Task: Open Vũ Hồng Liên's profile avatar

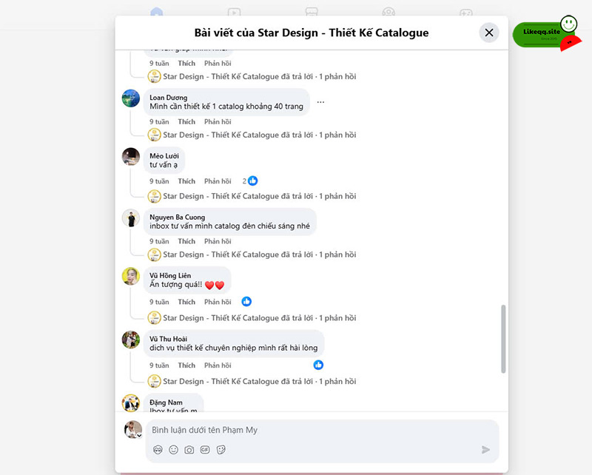Action: click(x=131, y=277)
